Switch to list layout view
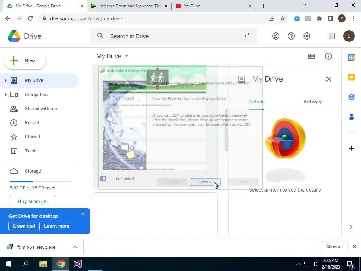Screen dimensions: 361x271 tap(312, 56)
